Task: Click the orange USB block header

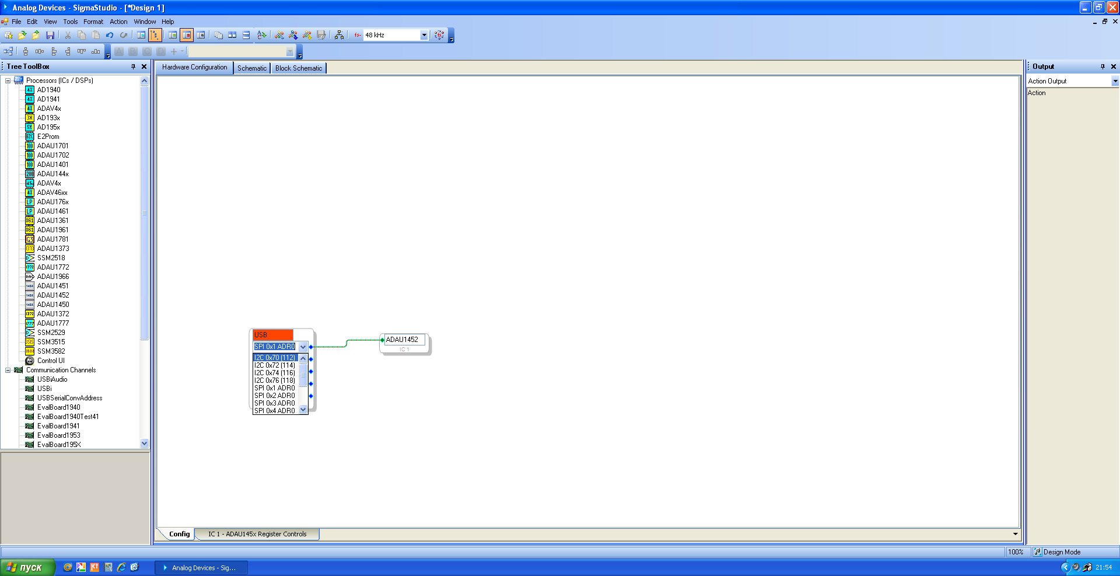Action: [x=273, y=335]
